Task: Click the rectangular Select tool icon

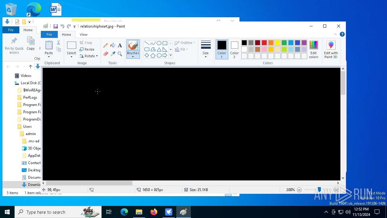Action: click(71, 45)
